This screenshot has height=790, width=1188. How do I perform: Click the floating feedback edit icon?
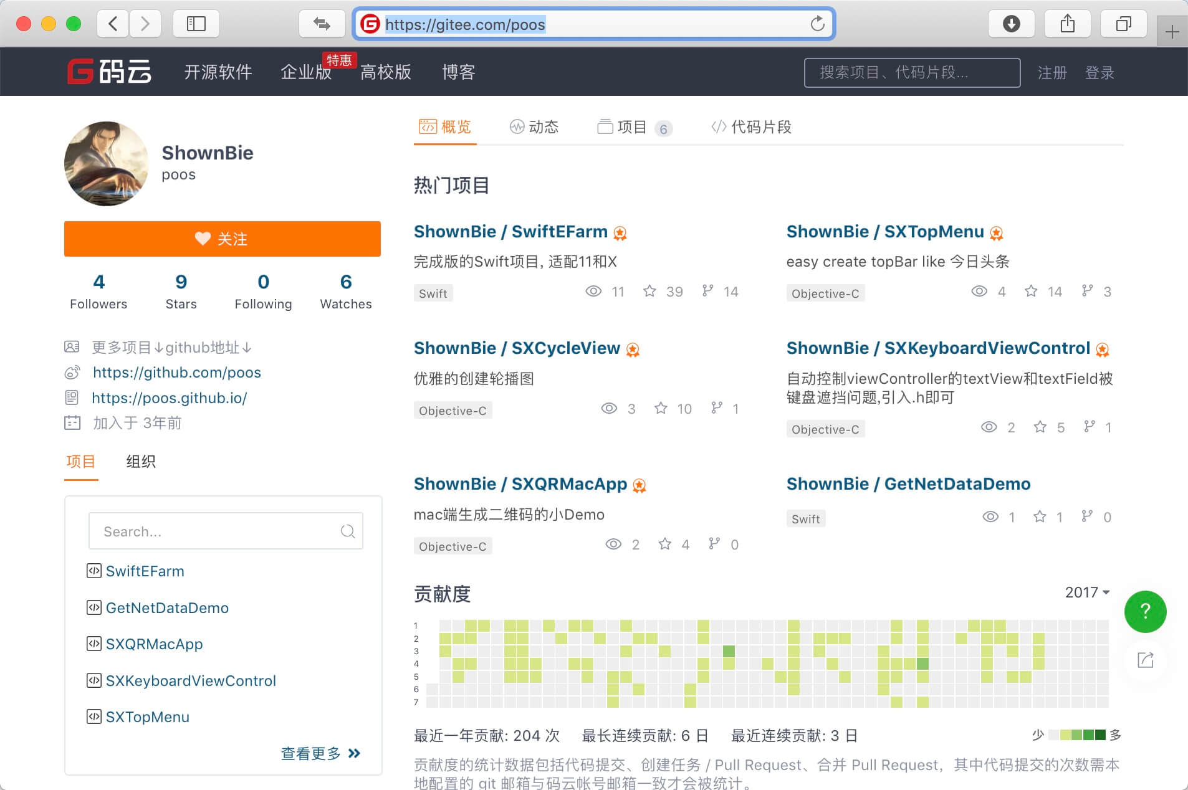(1145, 660)
